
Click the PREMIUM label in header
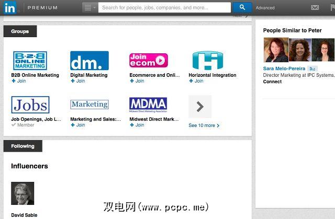coord(42,8)
